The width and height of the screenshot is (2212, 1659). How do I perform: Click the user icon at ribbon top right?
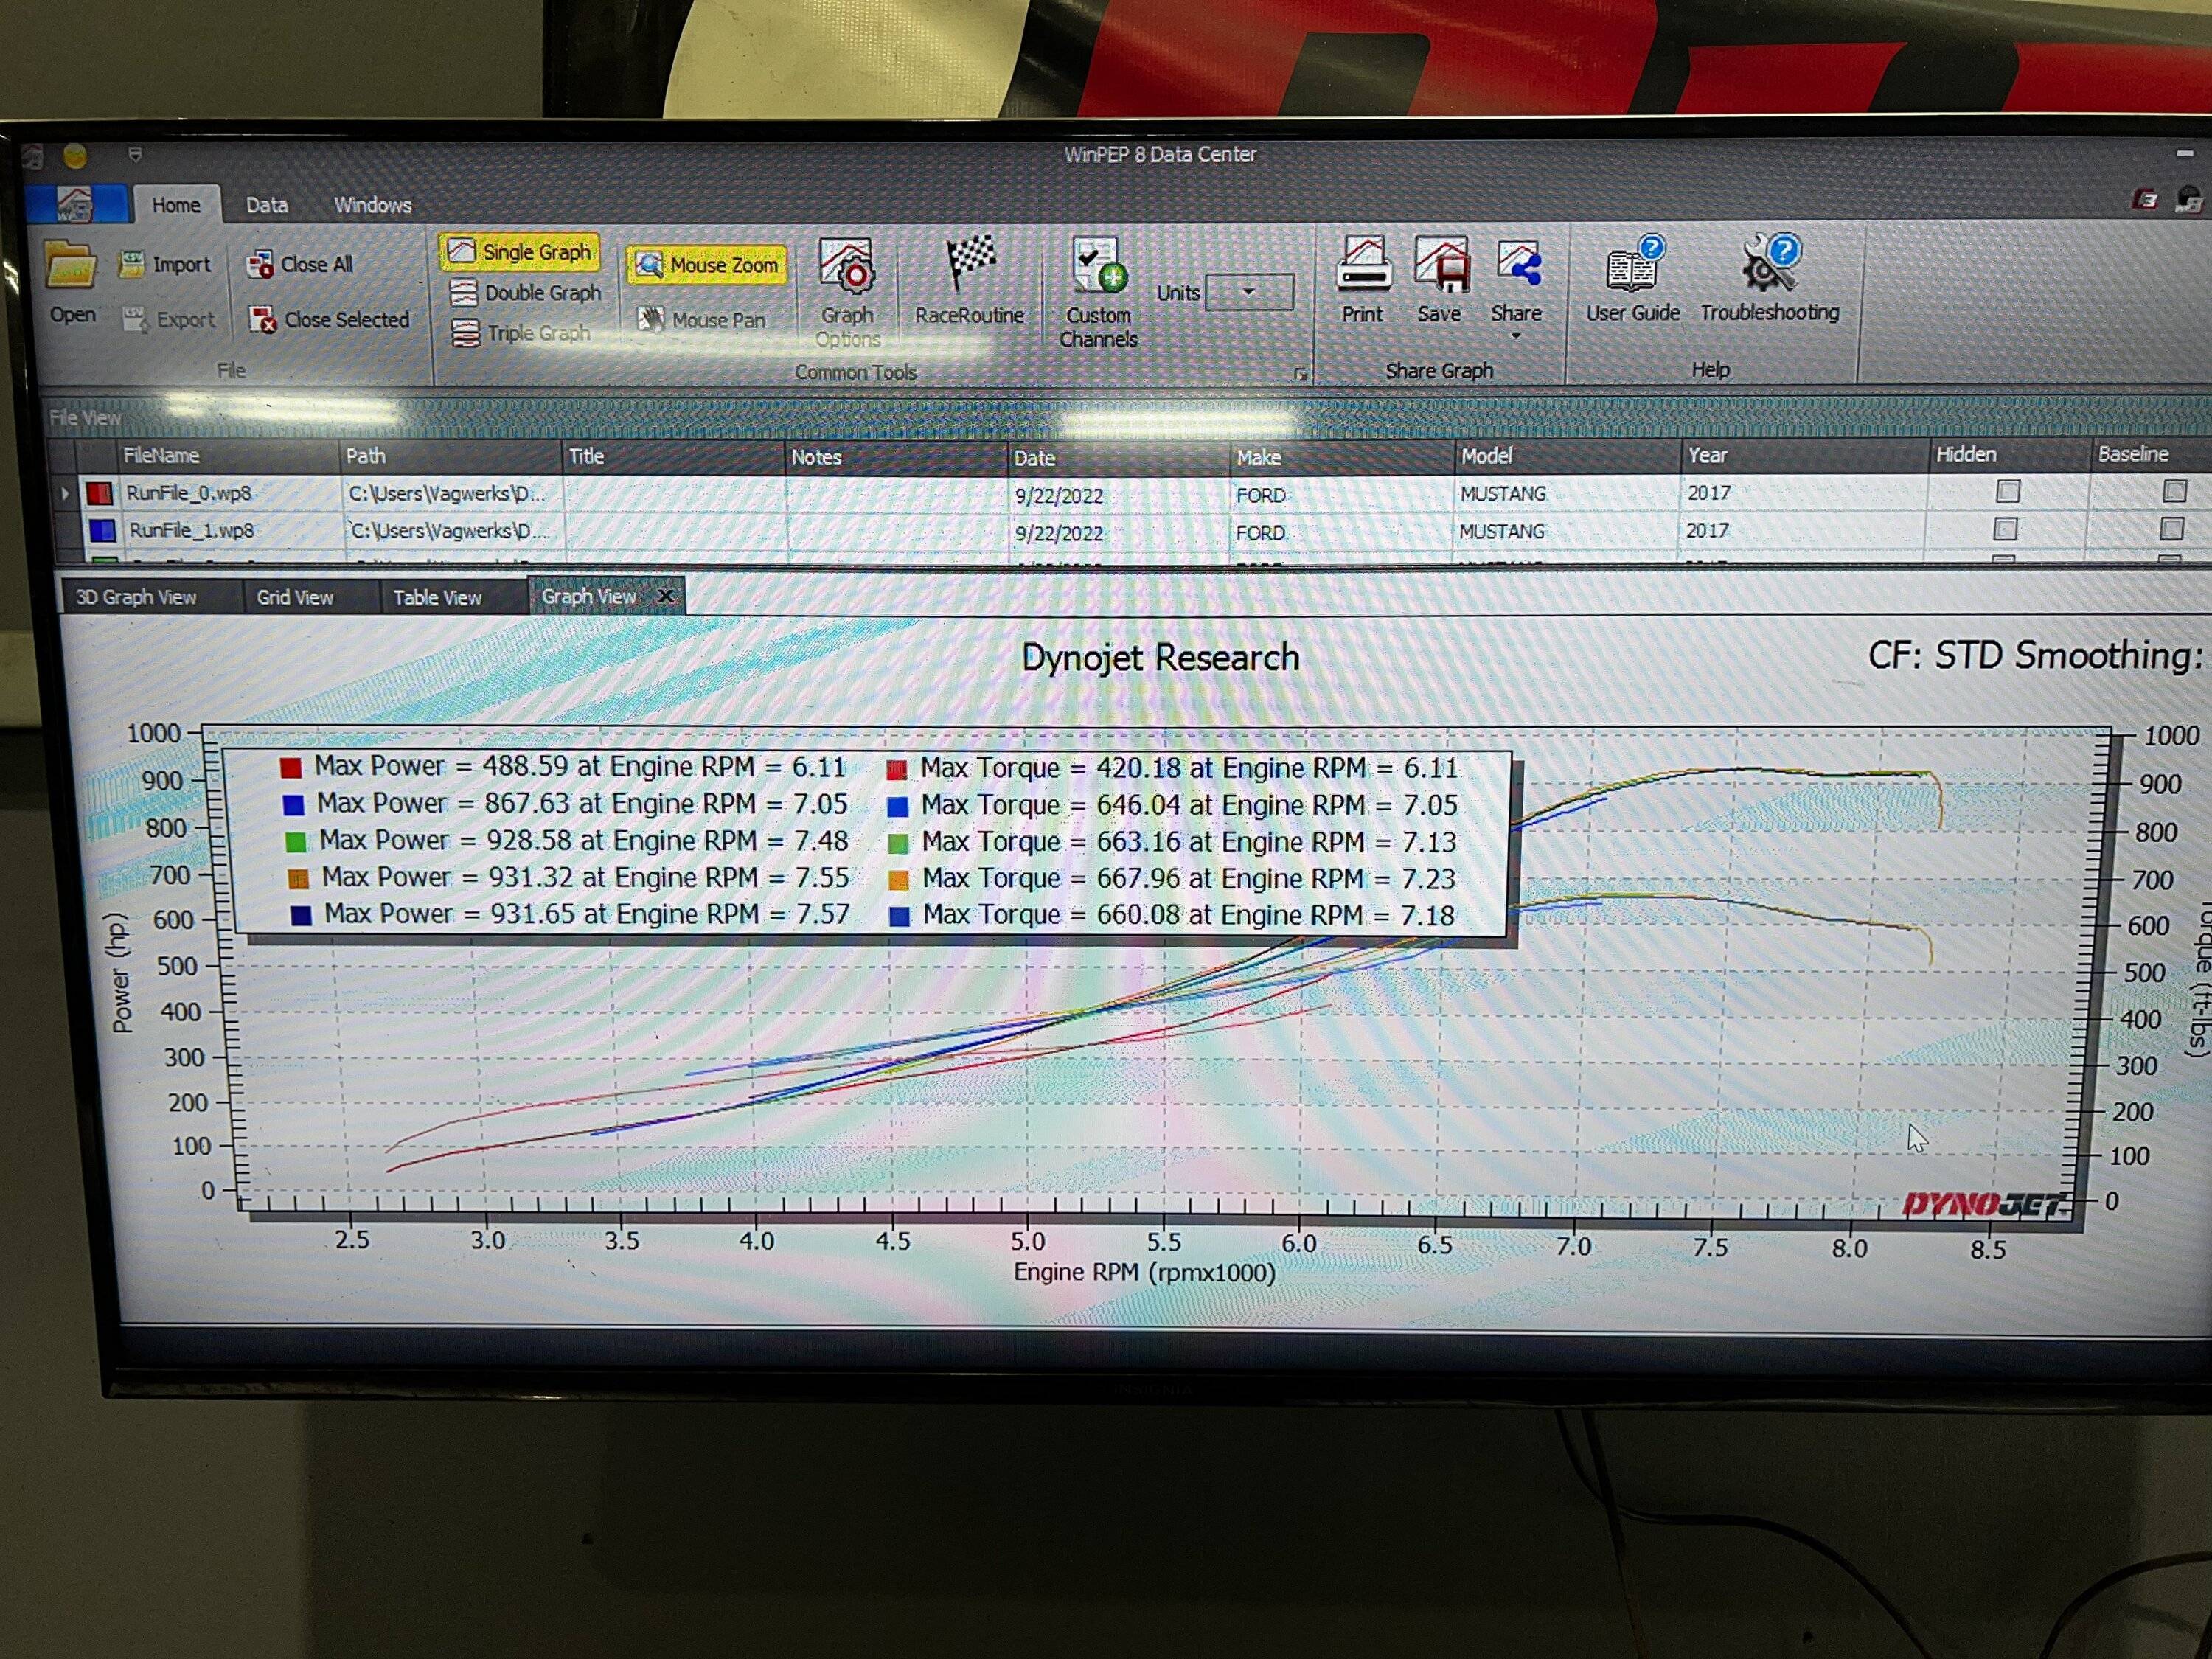click(2189, 200)
